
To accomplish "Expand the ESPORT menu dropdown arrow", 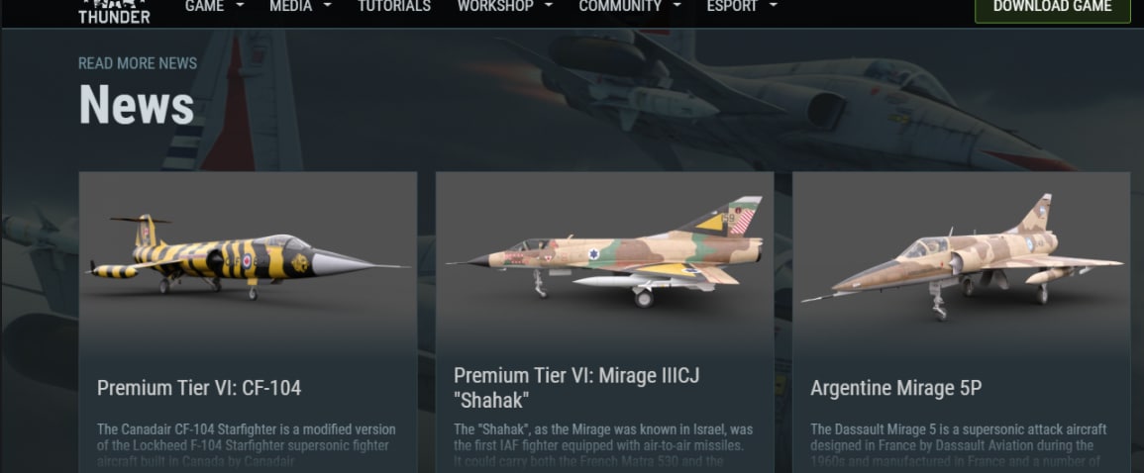I will pos(773,6).
